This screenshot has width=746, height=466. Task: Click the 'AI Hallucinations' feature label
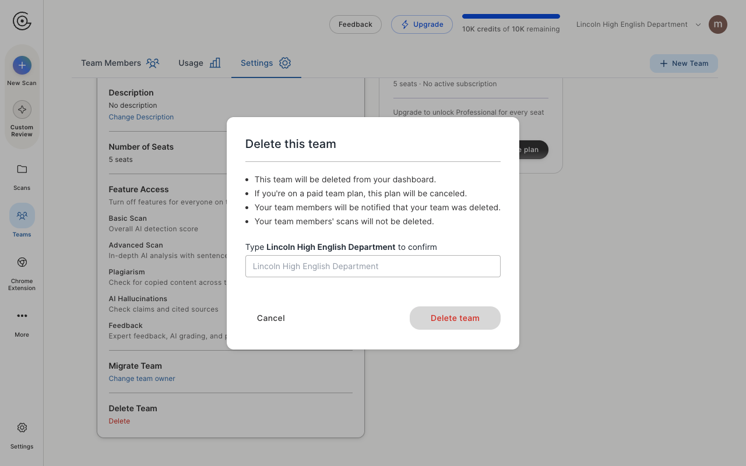tap(138, 299)
